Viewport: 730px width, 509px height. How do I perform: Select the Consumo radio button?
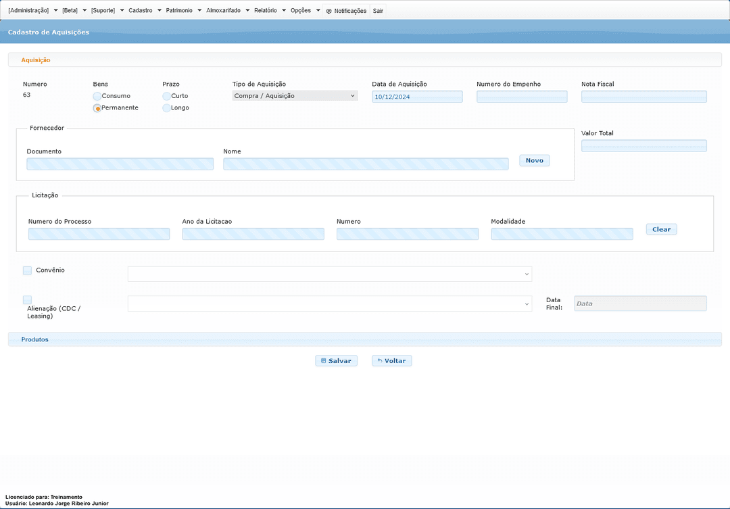(x=97, y=97)
